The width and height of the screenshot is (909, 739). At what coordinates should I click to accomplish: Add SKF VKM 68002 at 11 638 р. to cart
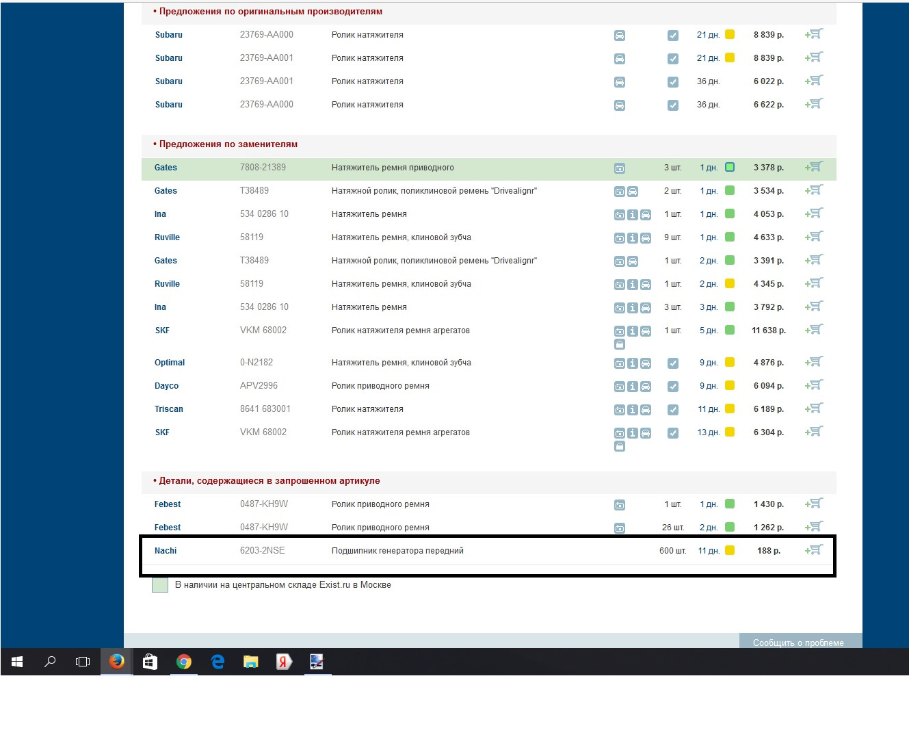(x=814, y=330)
